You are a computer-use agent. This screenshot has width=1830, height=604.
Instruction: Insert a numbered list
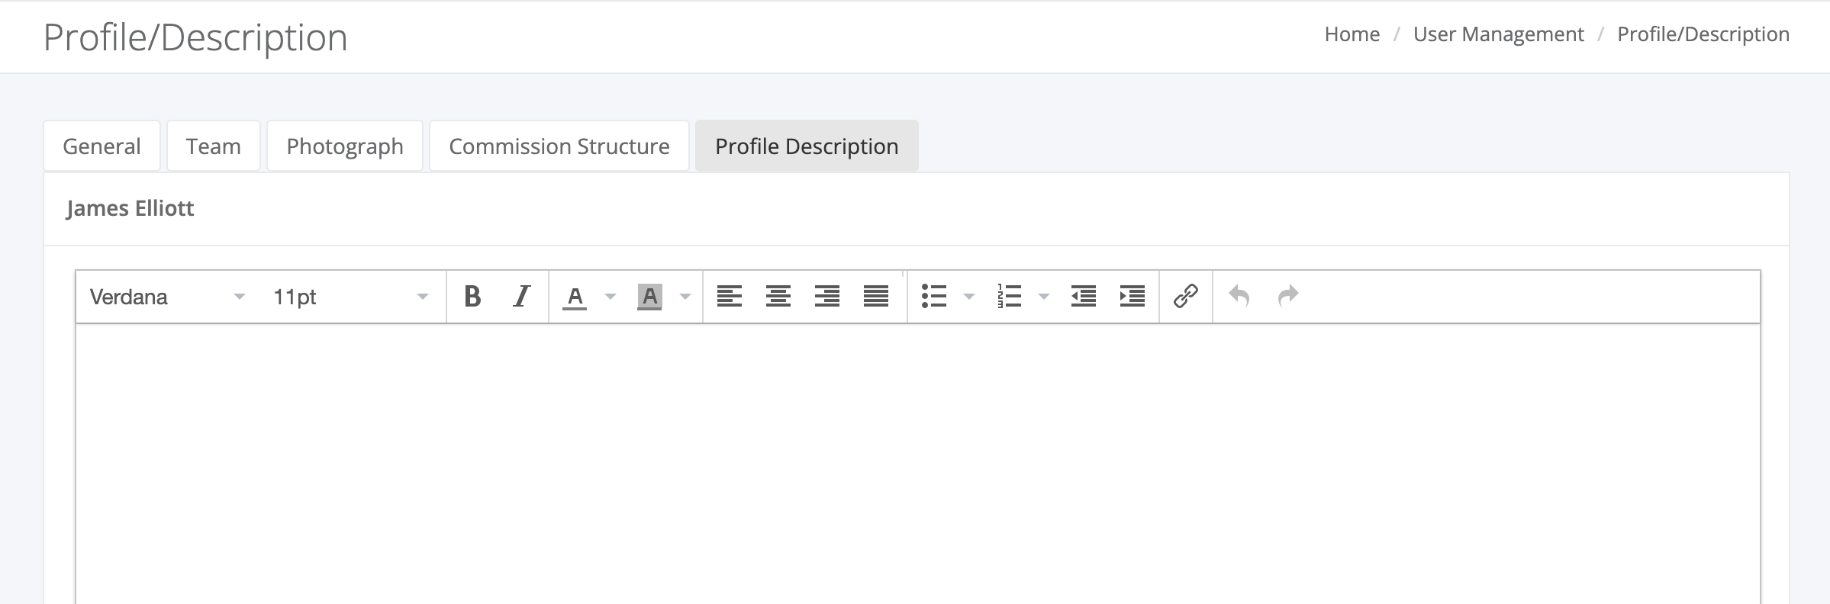(1009, 296)
